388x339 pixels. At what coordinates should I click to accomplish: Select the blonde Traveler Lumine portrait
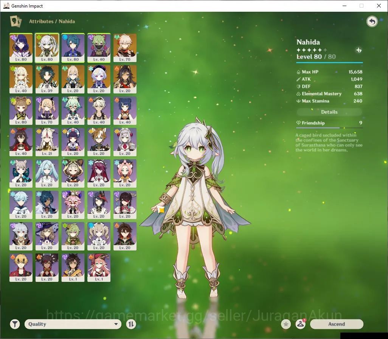coord(21,79)
